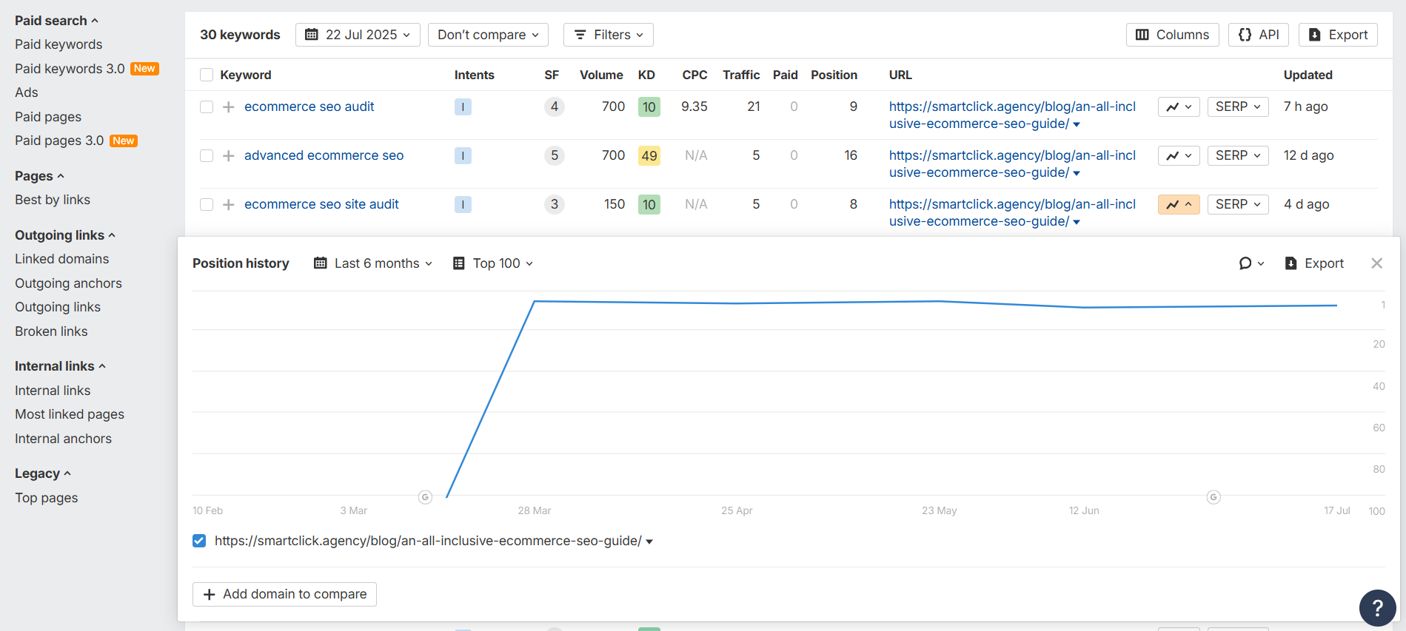The image size is (1406, 631).
Task: Open Most linked pages report
Action: [x=70, y=414]
